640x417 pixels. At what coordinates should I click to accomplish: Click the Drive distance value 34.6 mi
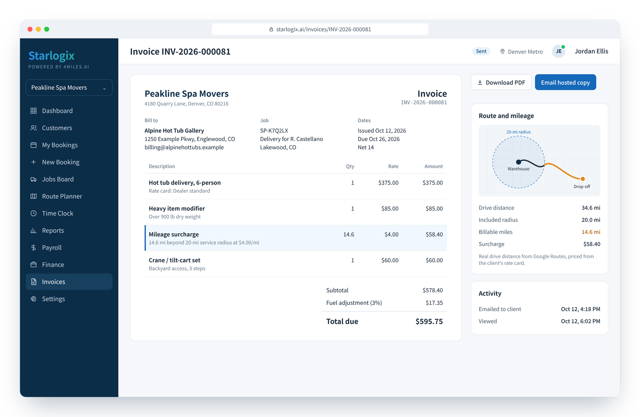tap(591, 208)
